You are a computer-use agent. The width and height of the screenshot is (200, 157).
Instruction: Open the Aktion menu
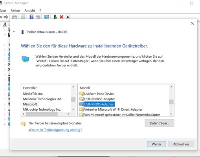(x=15, y=11)
